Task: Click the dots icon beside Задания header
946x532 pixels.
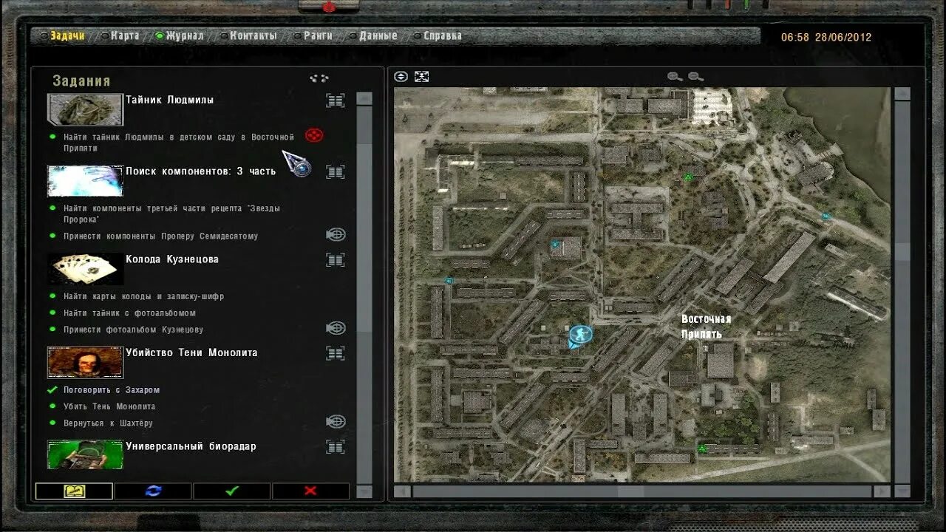Action: [319, 78]
